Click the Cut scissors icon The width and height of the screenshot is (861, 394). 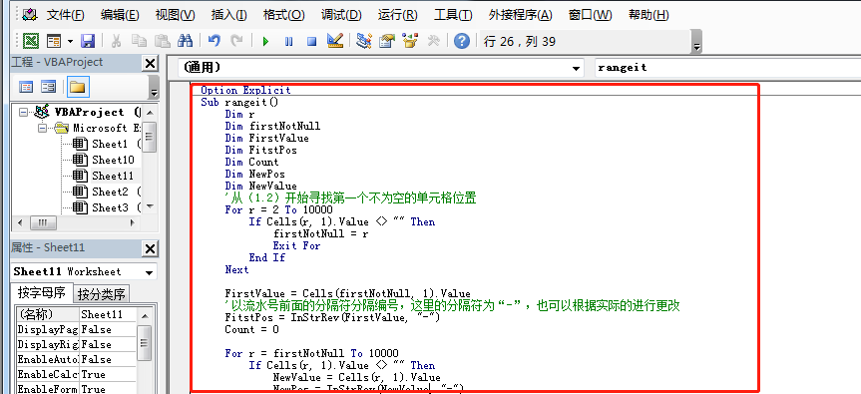(117, 41)
